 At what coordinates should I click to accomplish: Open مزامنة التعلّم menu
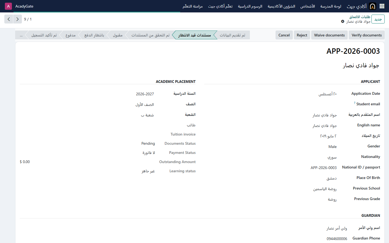coord(193,6)
